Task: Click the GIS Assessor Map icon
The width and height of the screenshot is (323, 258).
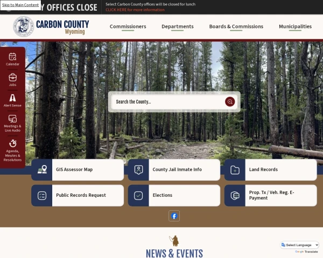Action: (42, 170)
